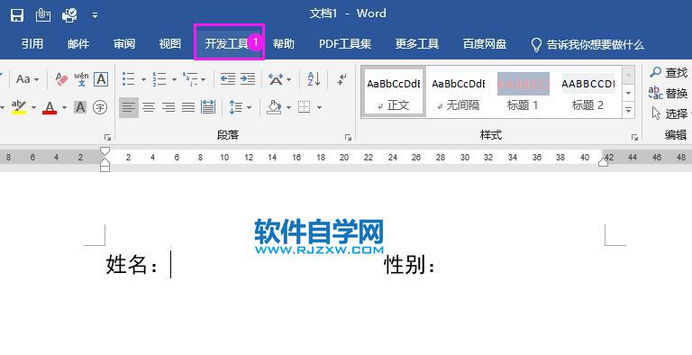Toggle Character Shading gray A icon
Viewport: 692px width, 355px height.
point(80,107)
